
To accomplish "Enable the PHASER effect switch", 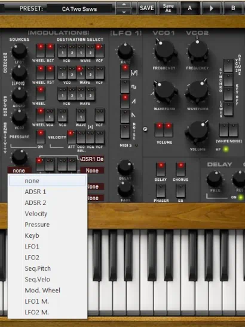I will (x=161, y=191).
